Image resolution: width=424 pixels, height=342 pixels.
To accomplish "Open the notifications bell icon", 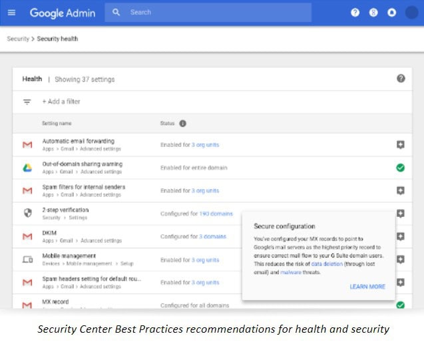I will 391,13.
